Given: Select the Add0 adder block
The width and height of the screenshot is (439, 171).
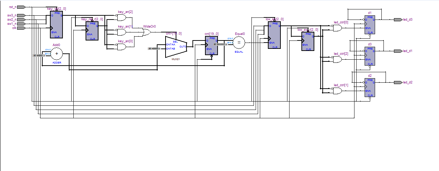Looking at the screenshot, I should 56,54.
